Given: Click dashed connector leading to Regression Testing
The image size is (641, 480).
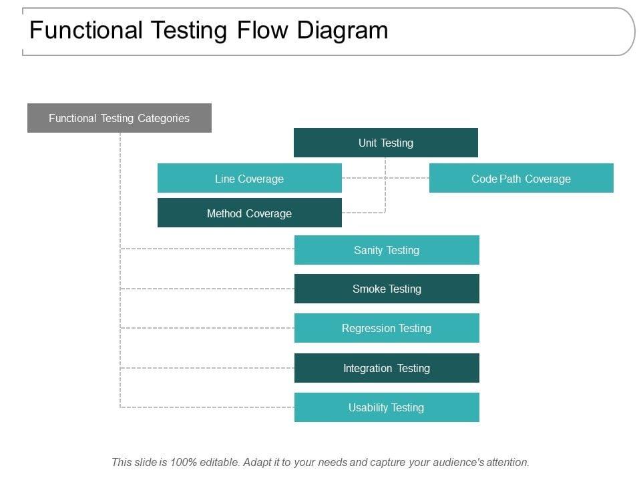Looking at the screenshot, I should click(207, 328).
